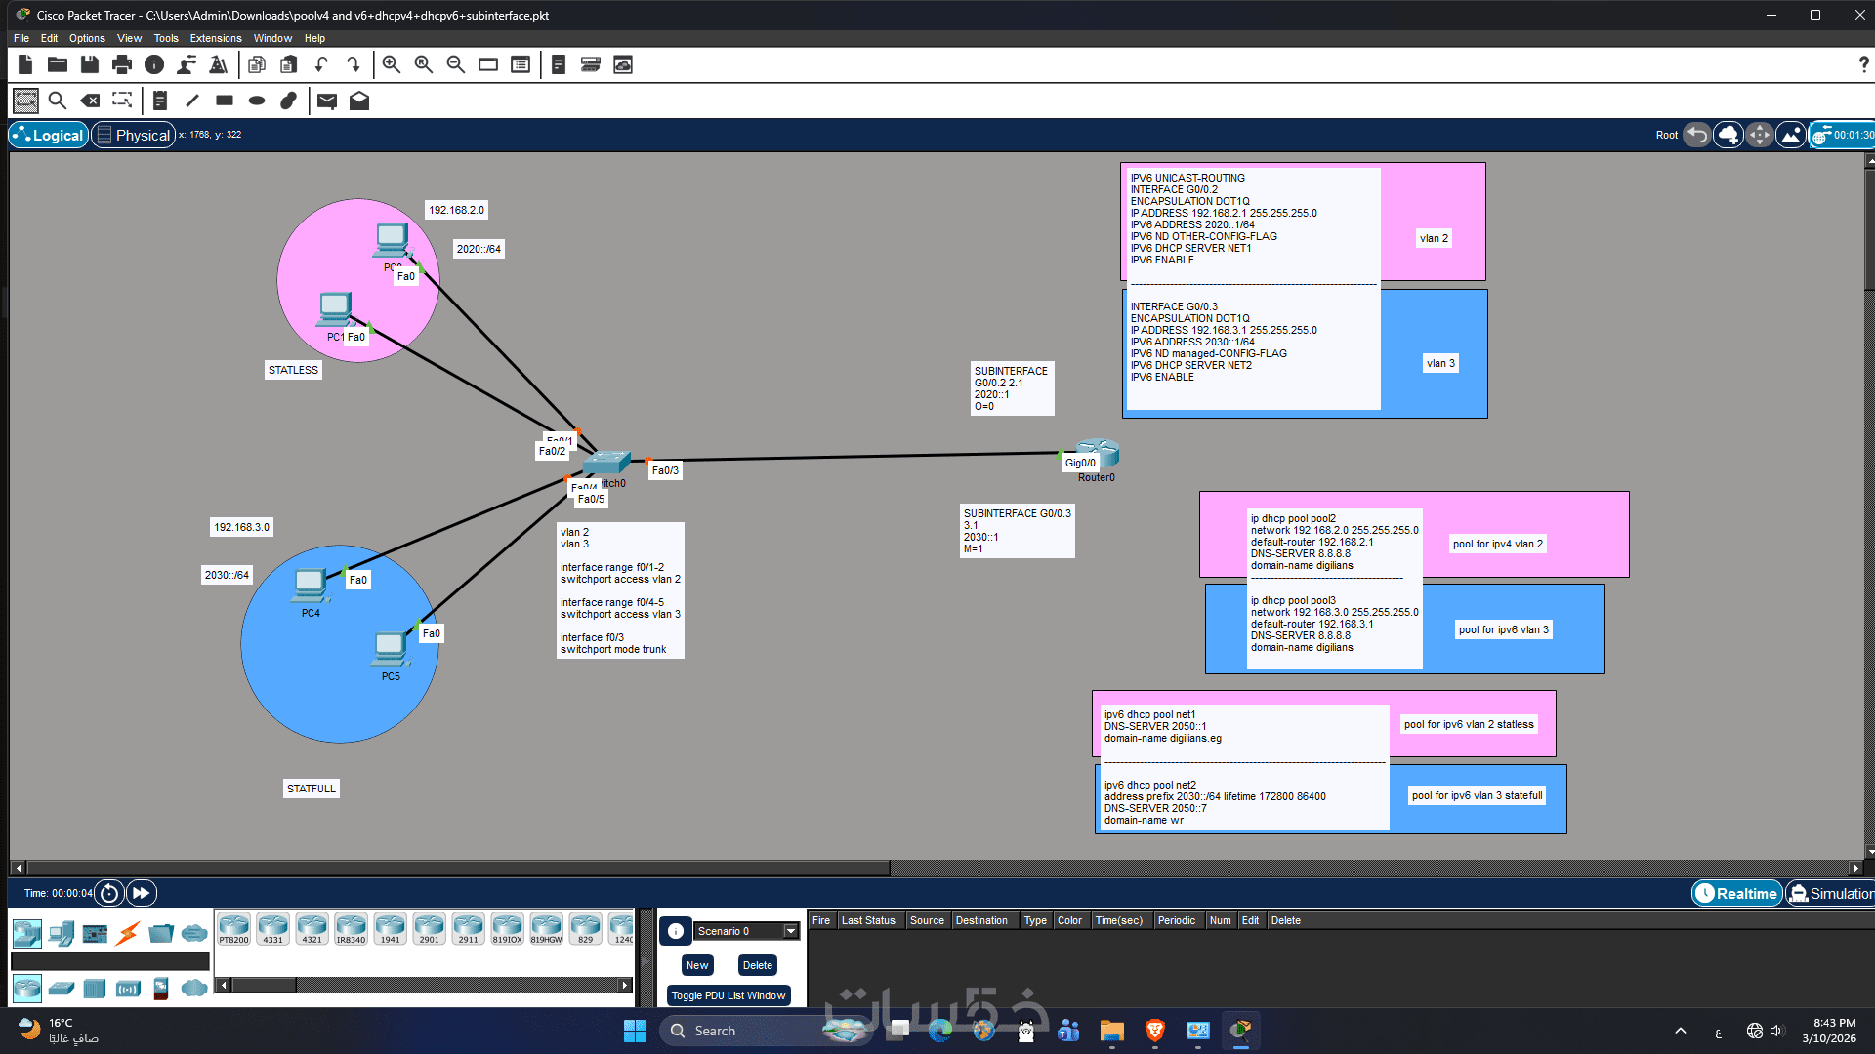Click the New scenario button
1875x1054 pixels.
[x=697, y=965]
